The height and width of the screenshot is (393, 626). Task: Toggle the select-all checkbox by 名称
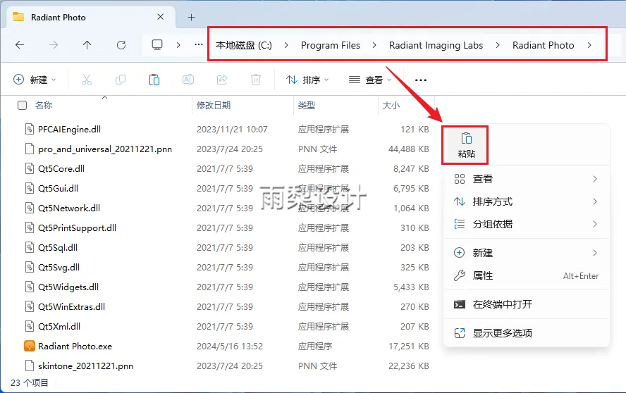coord(23,106)
